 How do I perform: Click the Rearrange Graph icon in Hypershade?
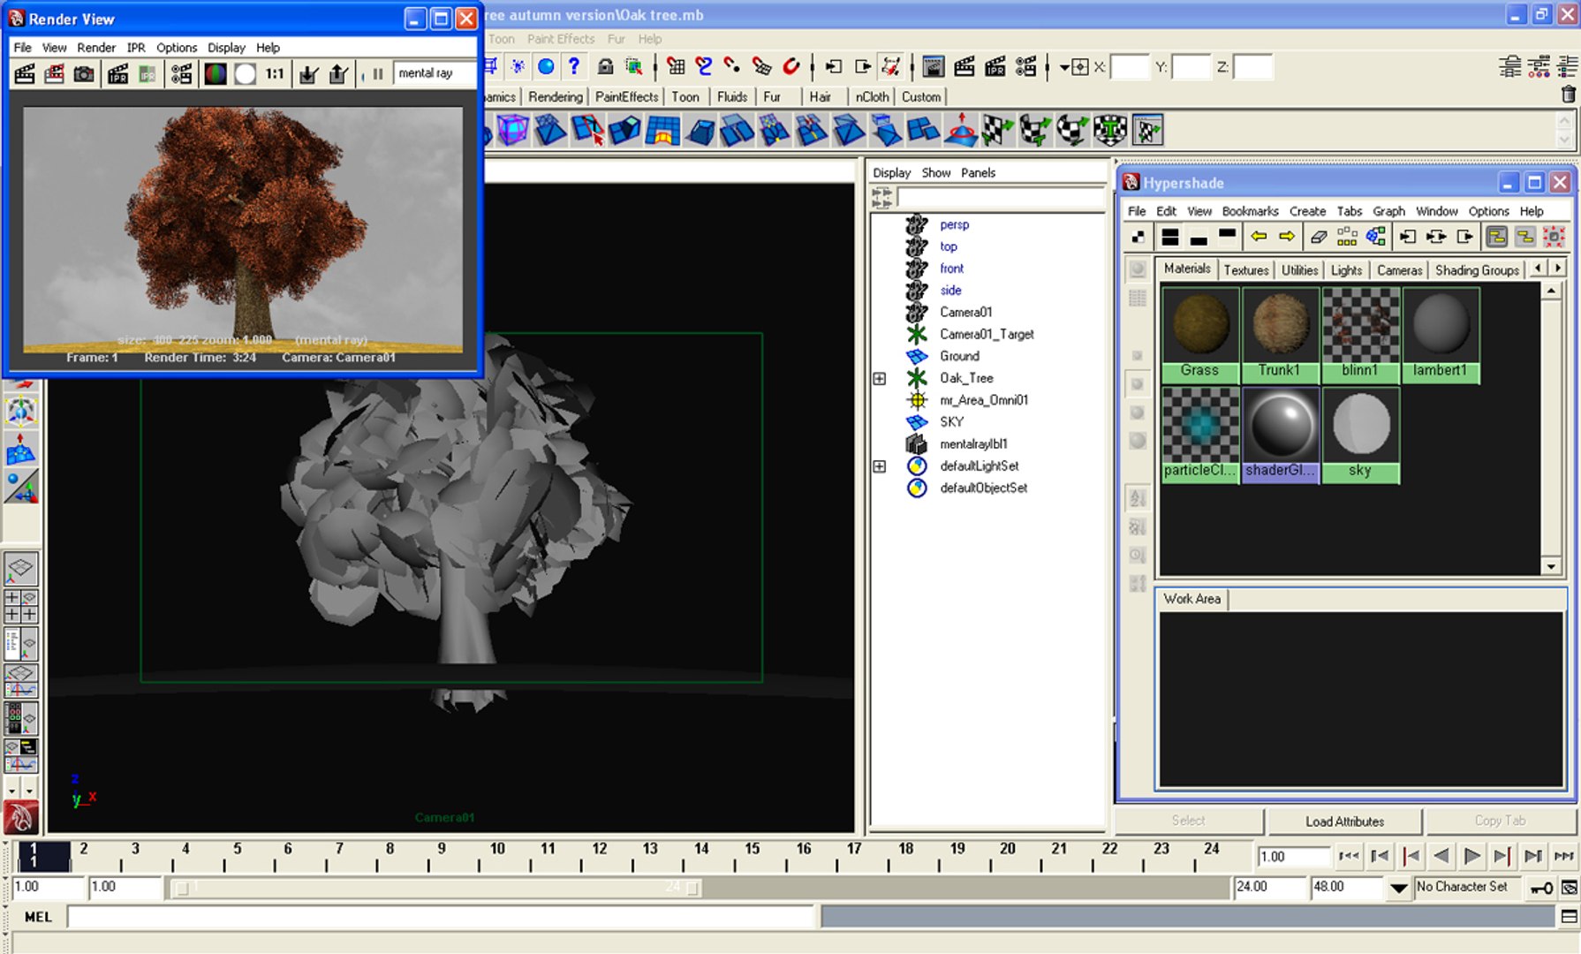click(x=1347, y=237)
